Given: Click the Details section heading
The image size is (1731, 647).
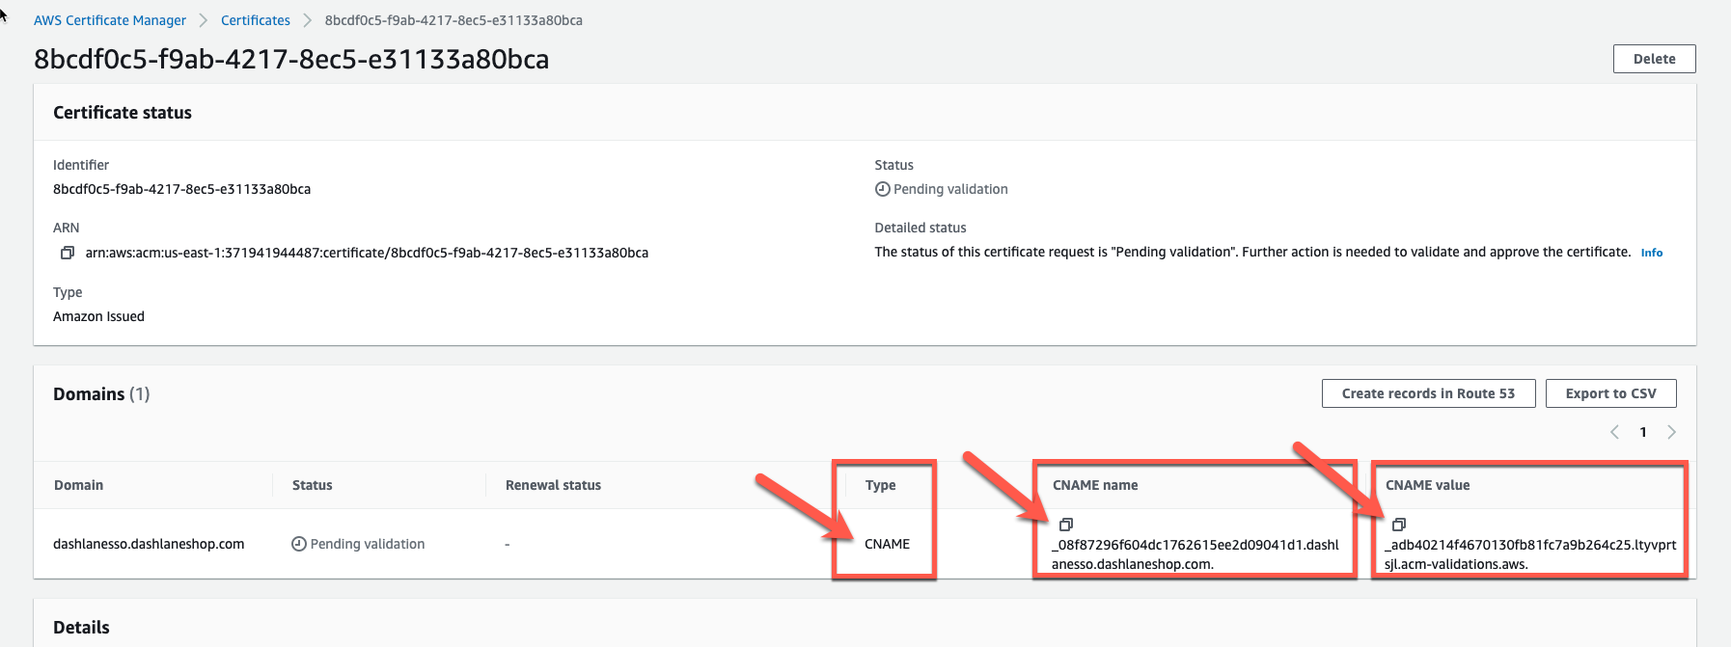Looking at the screenshot, I should point(81,628).
